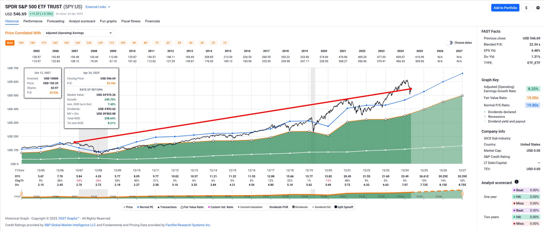Choose the 15Y time range
Viewport: 545px width, 231px height.
pos(66,43)
